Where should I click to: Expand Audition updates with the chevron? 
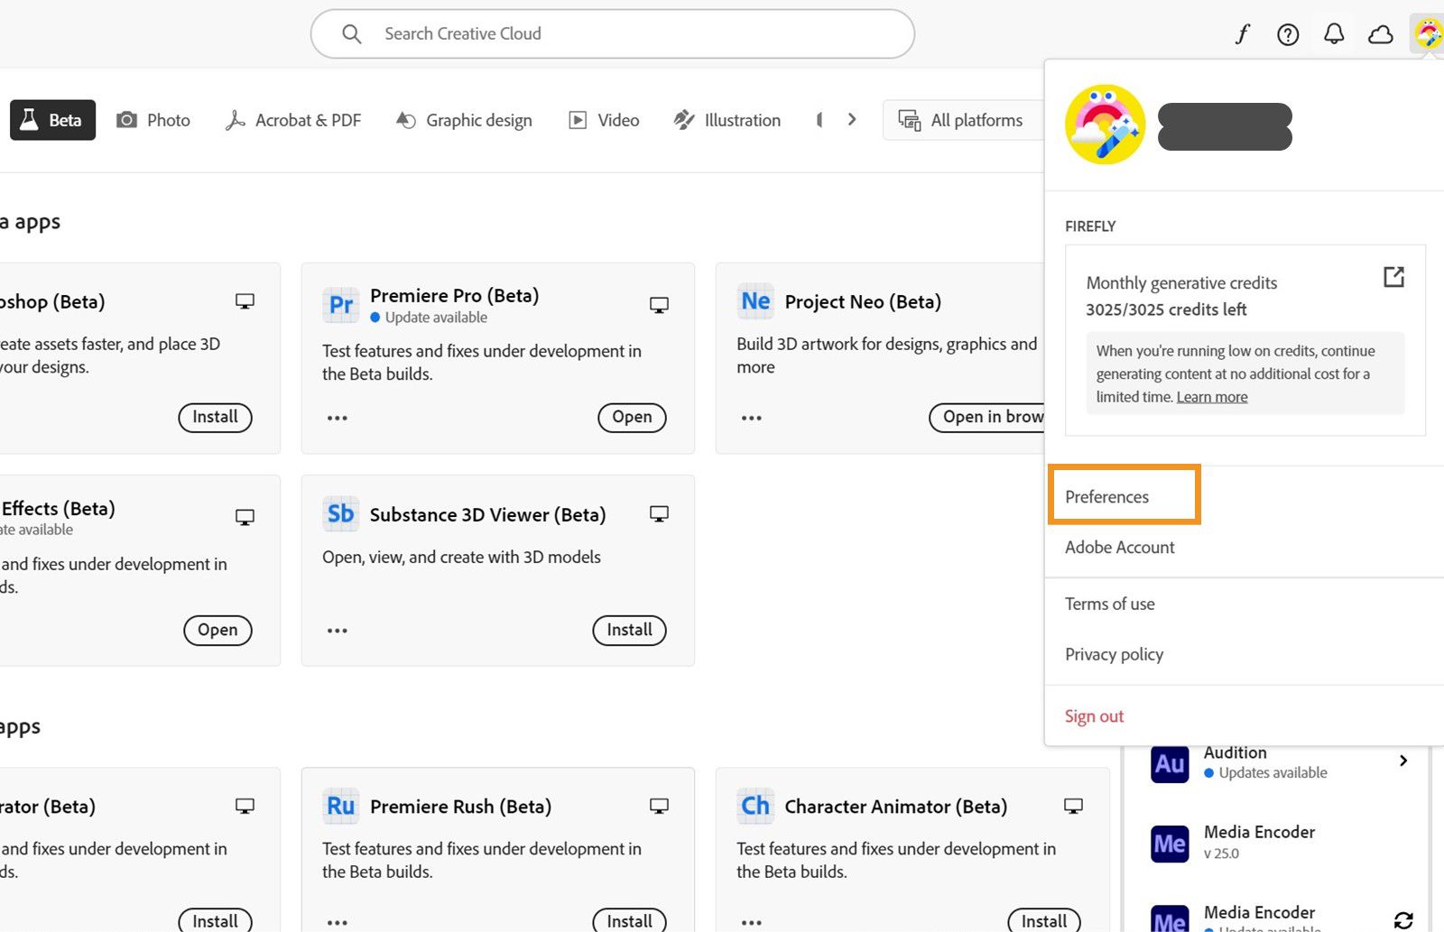[1403, 761]
